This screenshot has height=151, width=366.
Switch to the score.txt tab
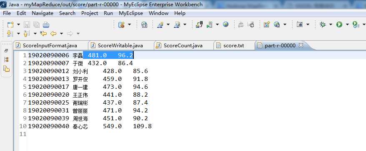(x=233, y=46)
